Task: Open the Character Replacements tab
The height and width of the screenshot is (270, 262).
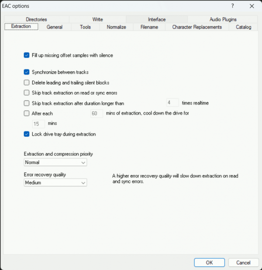Action: point(197,27)
